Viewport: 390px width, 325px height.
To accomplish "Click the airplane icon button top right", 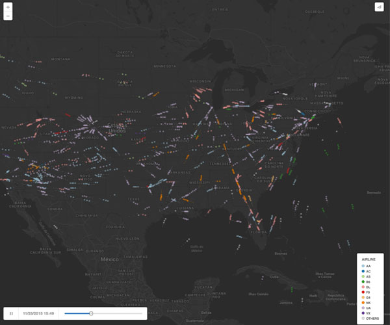I will click(x=379, y=7).
